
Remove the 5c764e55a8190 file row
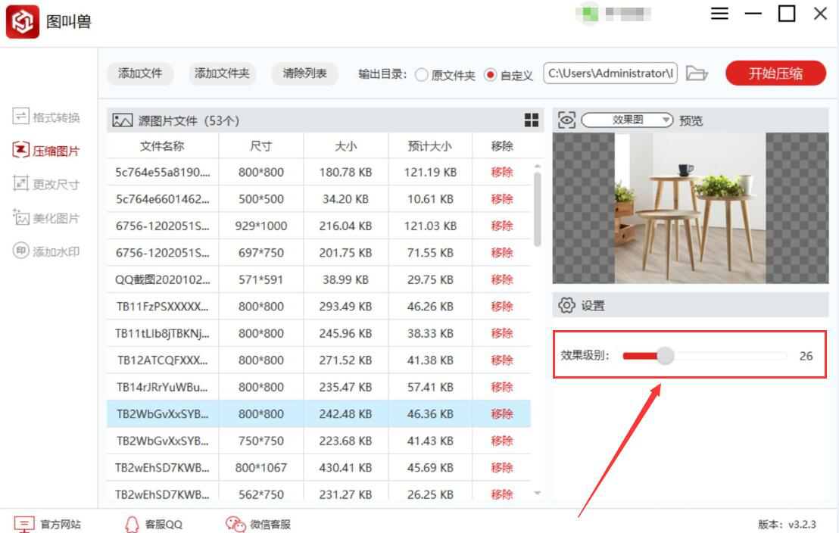pos(502,173)
